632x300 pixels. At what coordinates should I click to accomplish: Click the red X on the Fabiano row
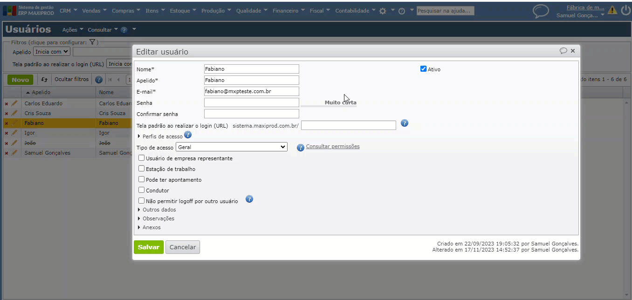point(7,123)
